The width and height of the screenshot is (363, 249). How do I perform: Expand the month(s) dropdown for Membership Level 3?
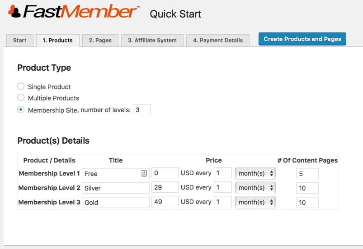255,202
